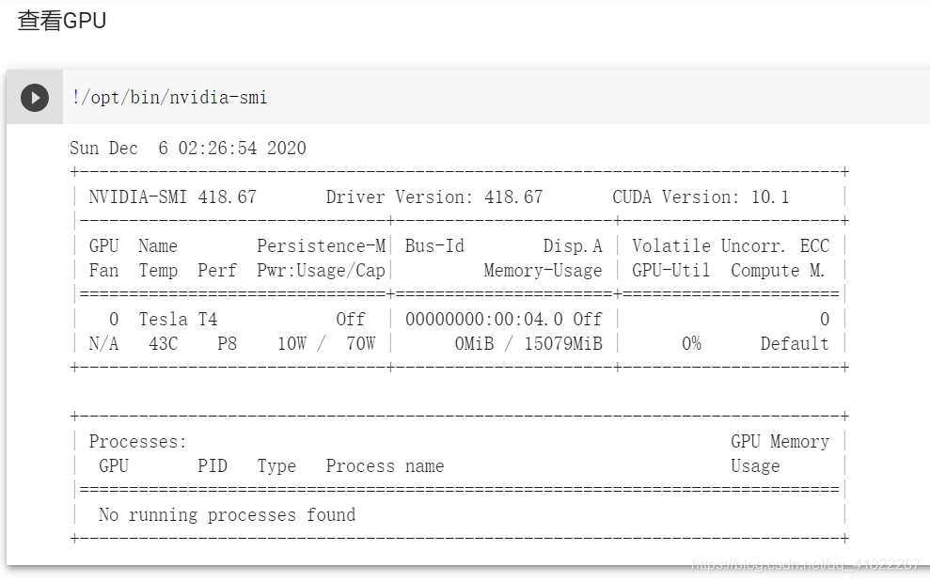Click the 43C temperature reading
930x582 pixels.
pyautogui.click(x=163, y=344)
